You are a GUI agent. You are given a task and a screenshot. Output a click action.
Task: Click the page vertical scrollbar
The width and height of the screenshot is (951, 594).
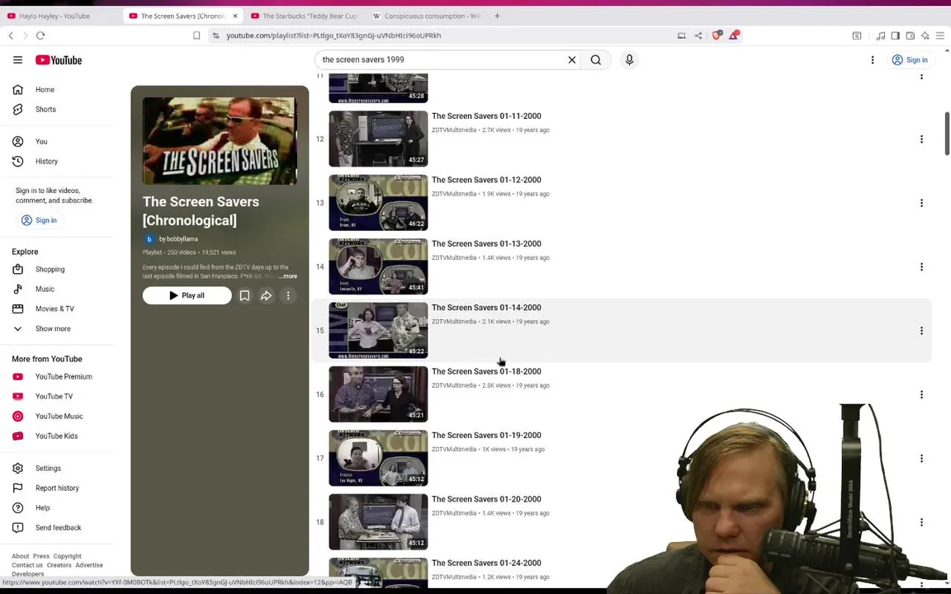coord(947,134)
